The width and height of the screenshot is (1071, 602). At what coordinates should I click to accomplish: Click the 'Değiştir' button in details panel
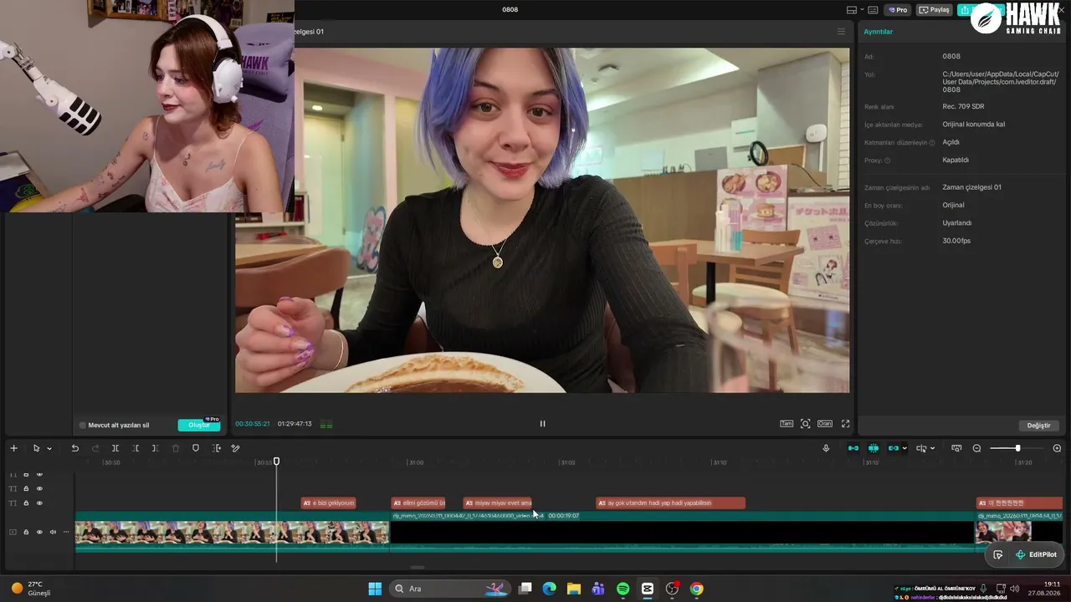[1038, 426]
